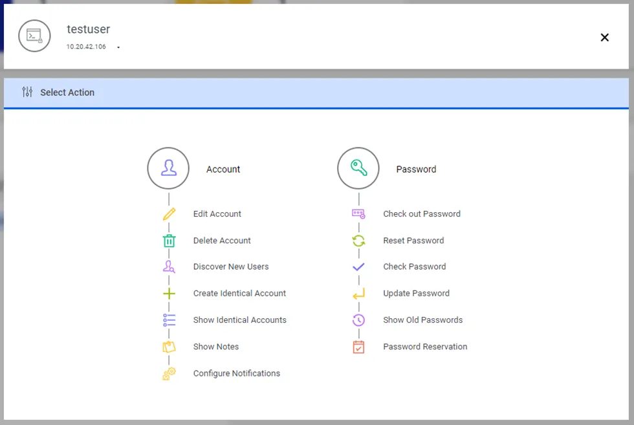Click the Configure Notifications gear icon
Viewport: 634px width, 425px height.
[x=169, y=374]
